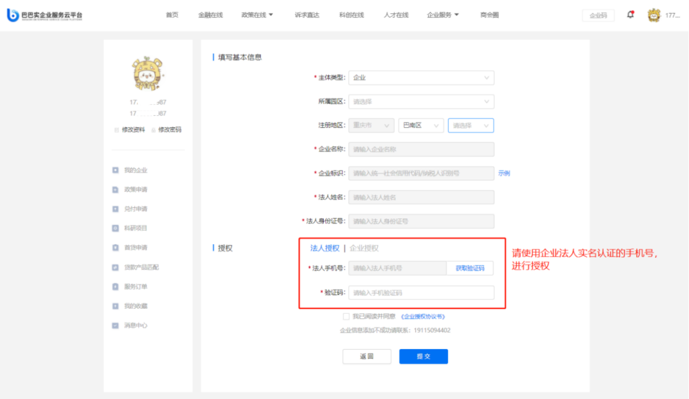Click the 巴巴实 platform logo

[x=45, y=15]
